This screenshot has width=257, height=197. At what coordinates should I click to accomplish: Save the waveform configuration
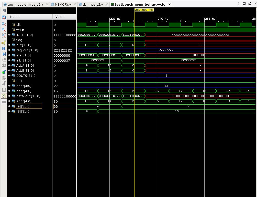4,17
